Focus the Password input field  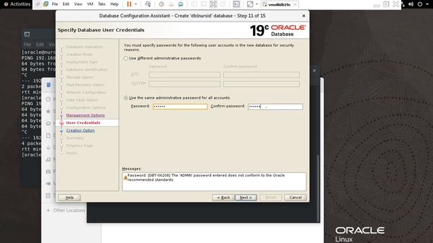click(x=180, y=107)
